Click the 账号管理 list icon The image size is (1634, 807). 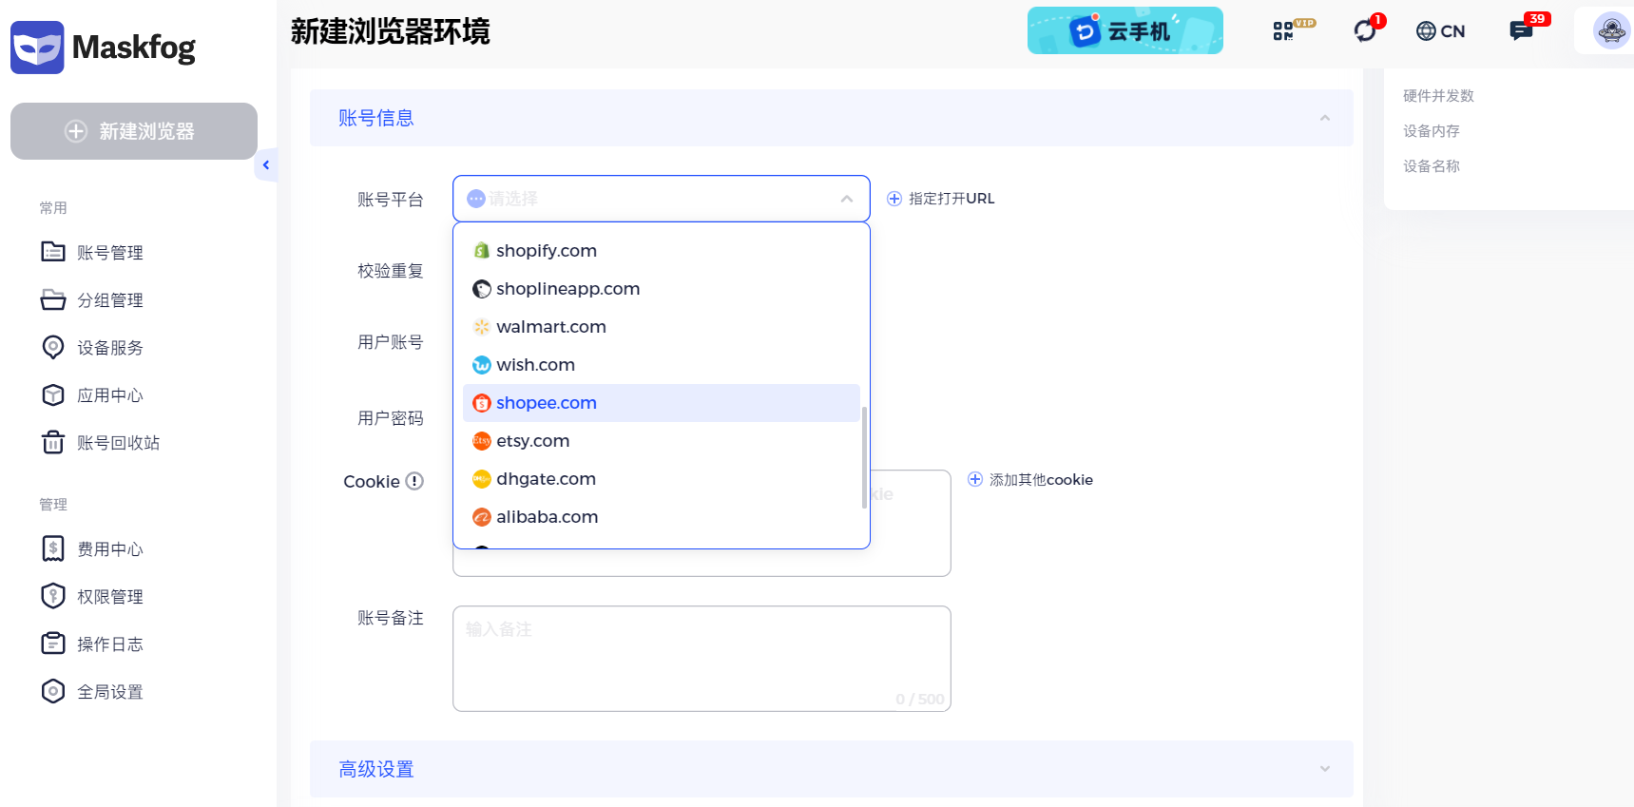click(x=53, y=252)
